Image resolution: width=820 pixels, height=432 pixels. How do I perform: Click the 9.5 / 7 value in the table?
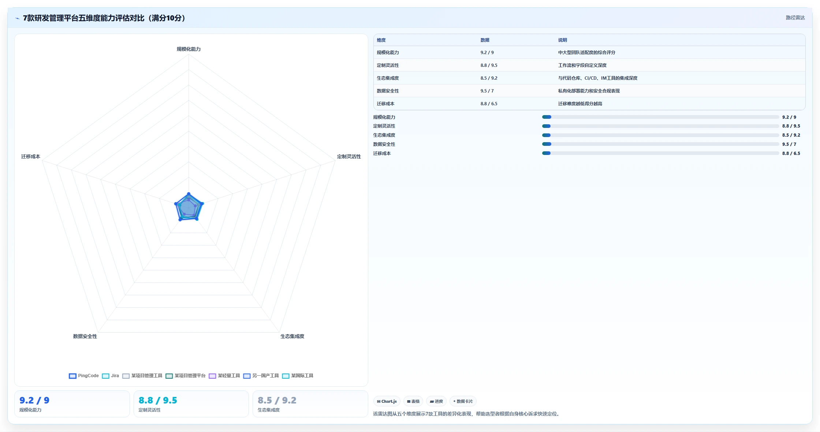click(487, 91)
